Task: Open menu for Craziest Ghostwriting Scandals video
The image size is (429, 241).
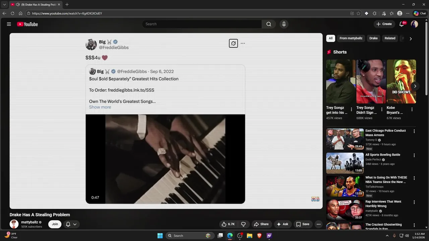Action: point(414,225)
